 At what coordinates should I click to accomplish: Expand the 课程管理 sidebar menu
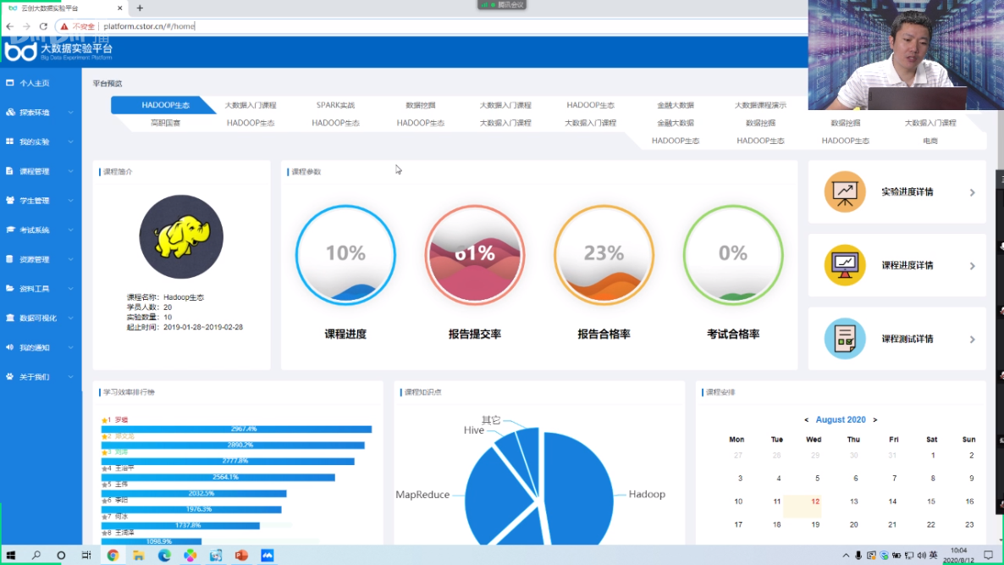[x=70, y=171]
